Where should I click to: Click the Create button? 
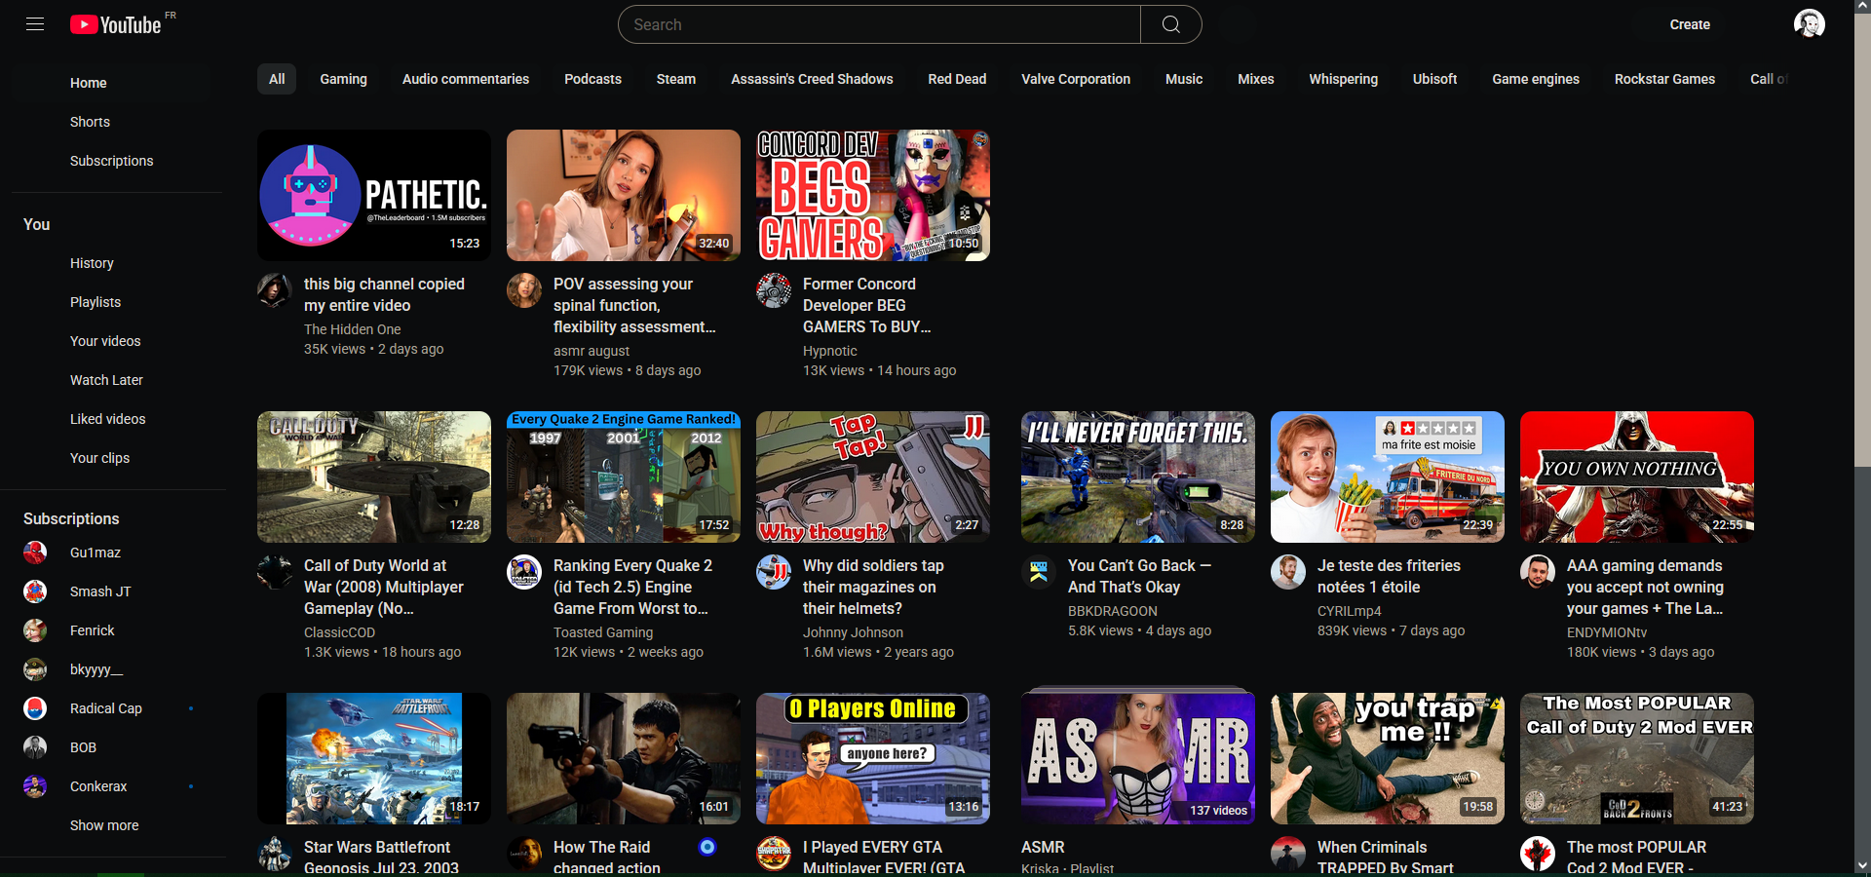point(1690,24)
